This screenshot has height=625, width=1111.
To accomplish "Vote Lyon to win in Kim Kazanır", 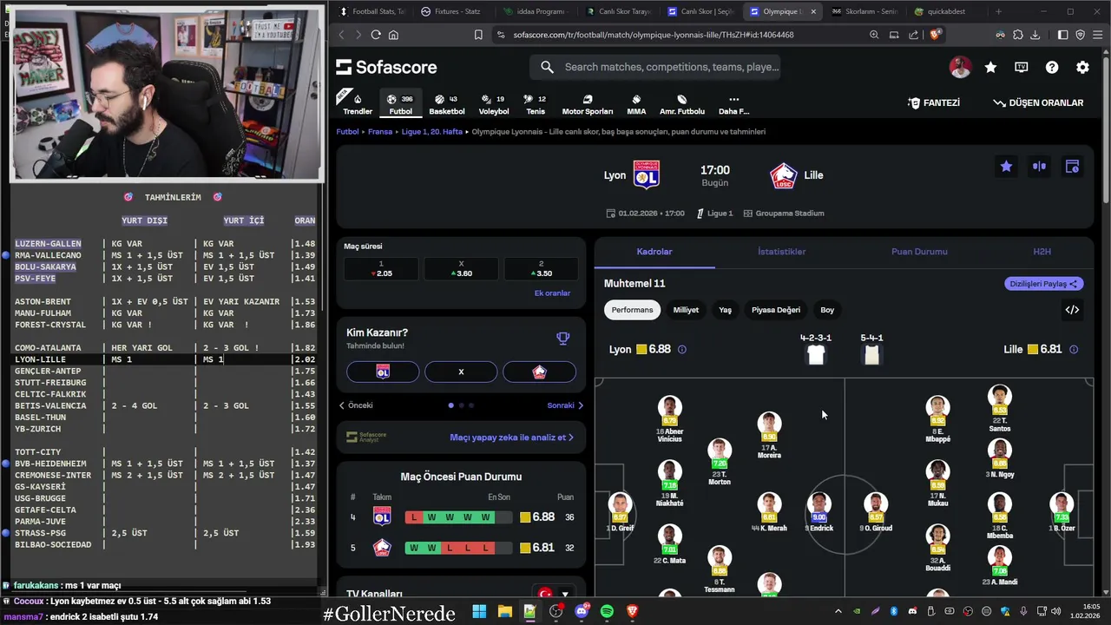I will point(383,372).
